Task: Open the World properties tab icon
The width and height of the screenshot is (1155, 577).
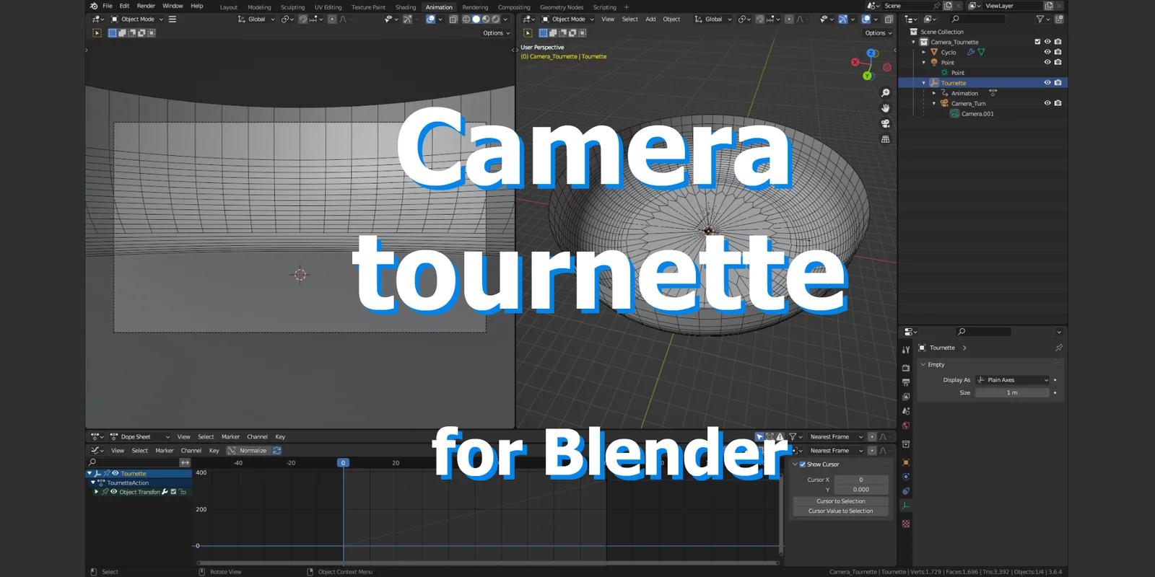Action: 906,426
